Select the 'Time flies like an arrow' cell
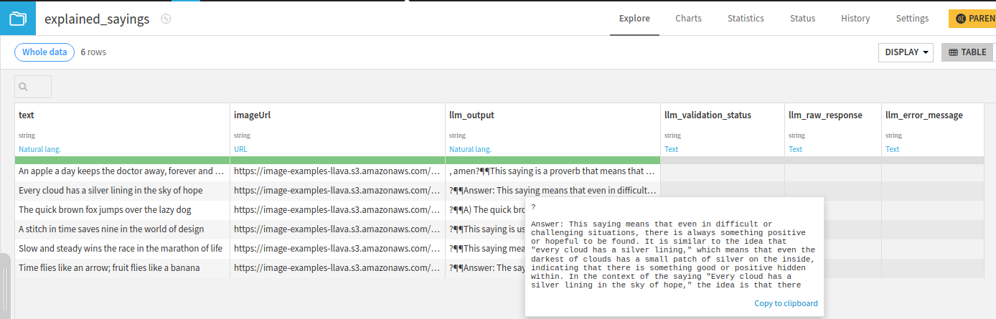The height and width of the screenshot is (319, 996). click(109, 268)
